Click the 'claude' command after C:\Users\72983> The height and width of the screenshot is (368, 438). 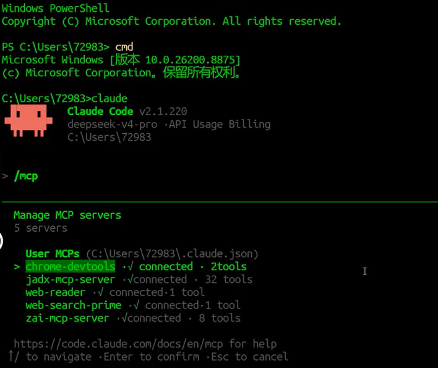coord(109,99)
